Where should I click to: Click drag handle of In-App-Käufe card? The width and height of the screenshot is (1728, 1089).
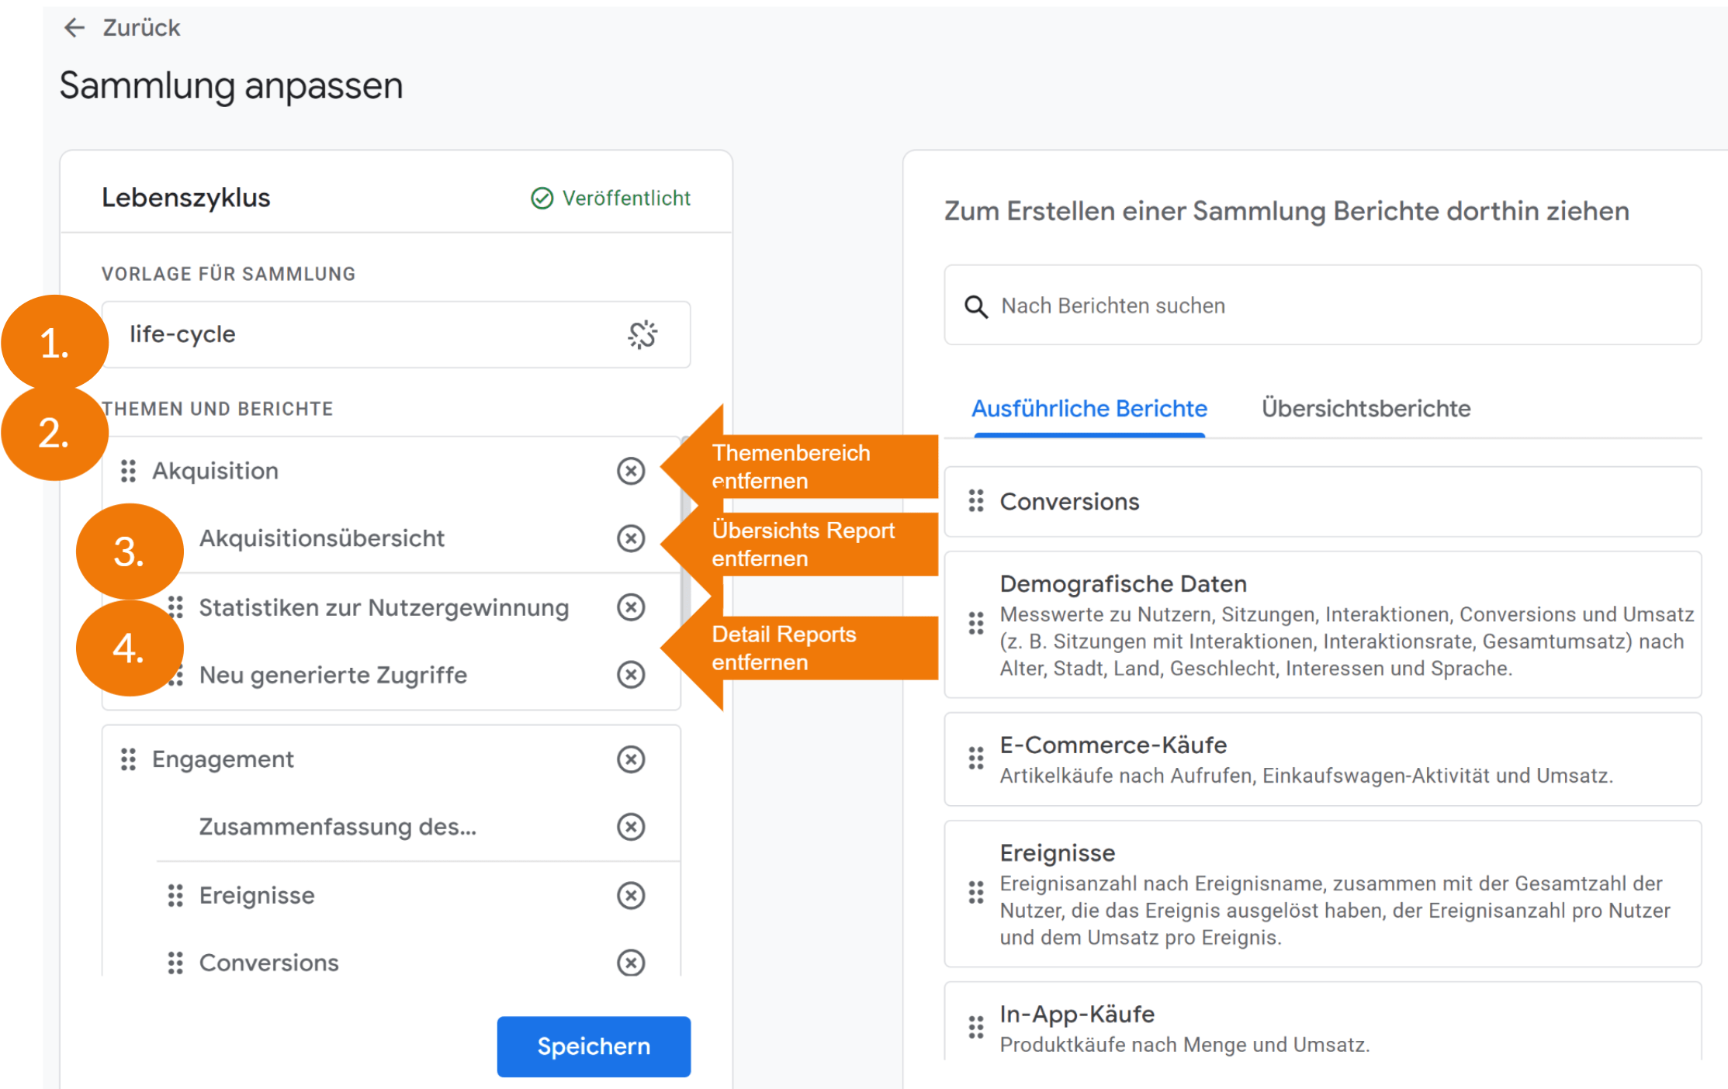coord(976,1028)
